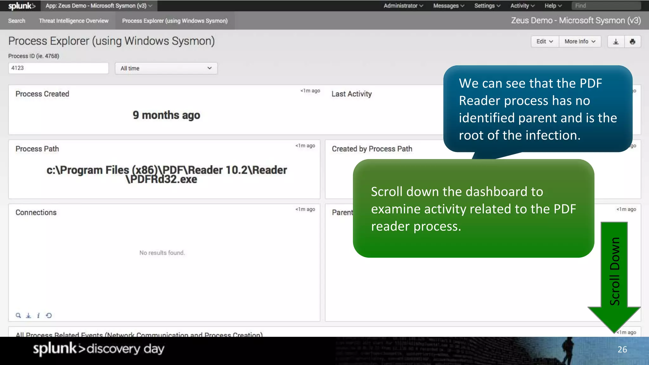
Task: Open Connections panel in search (magnifier icon)
Action: (18, 315)
